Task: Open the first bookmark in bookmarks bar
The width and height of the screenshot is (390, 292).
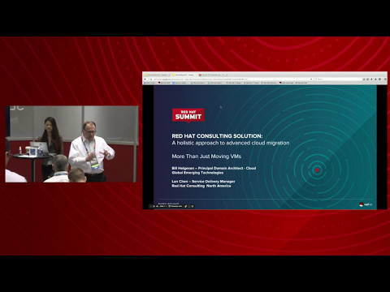Action: 149,83
